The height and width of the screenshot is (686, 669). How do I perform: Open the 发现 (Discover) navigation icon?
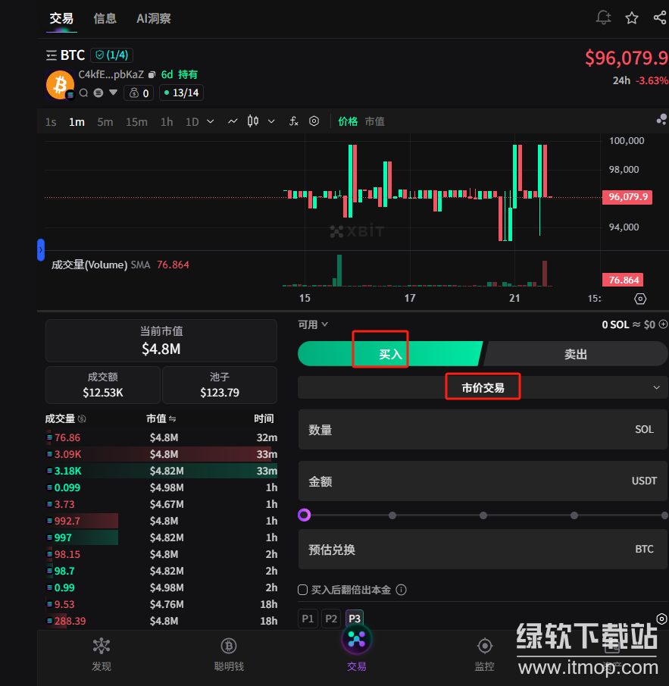click(102, 653)
